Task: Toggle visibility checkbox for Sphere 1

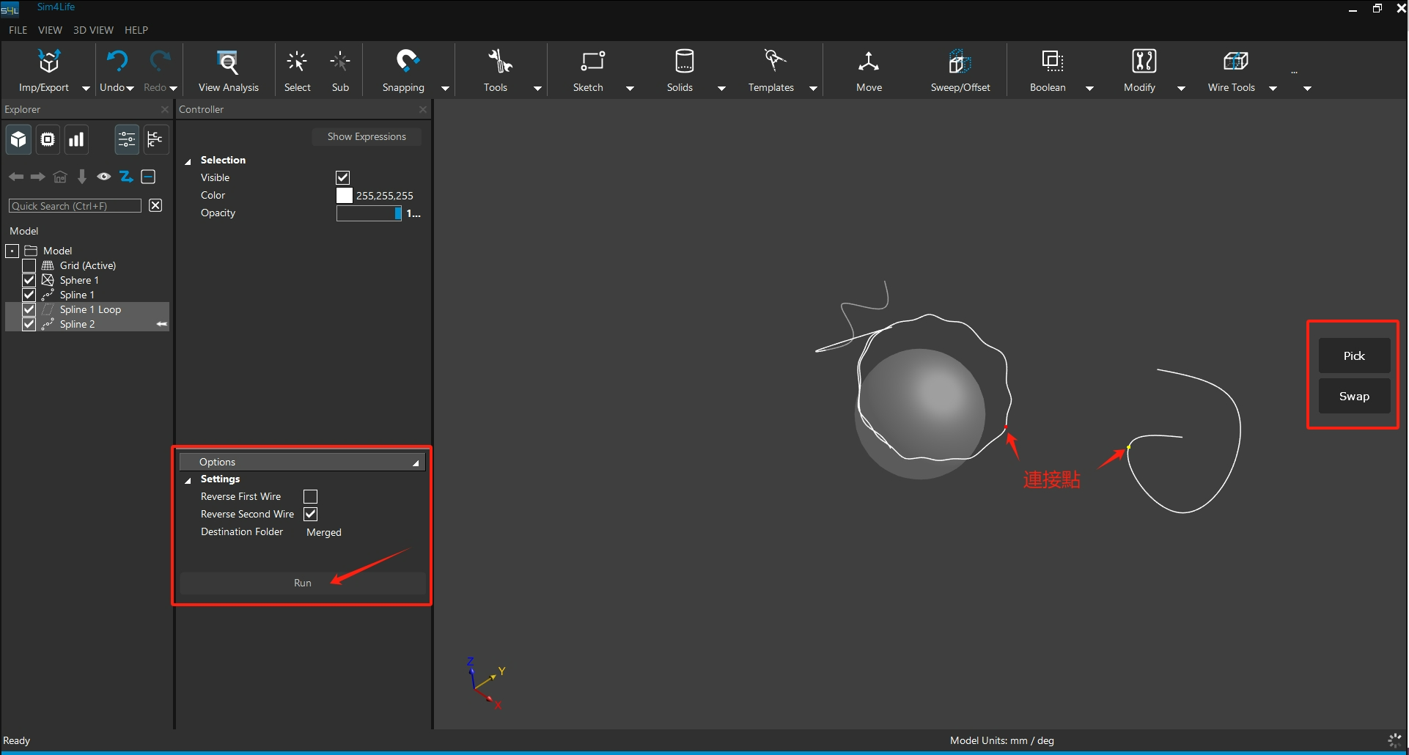Action: [29, 280]
